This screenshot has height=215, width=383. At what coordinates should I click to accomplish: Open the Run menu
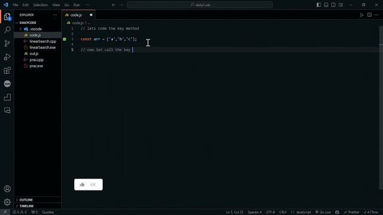(x=77, y=5)
